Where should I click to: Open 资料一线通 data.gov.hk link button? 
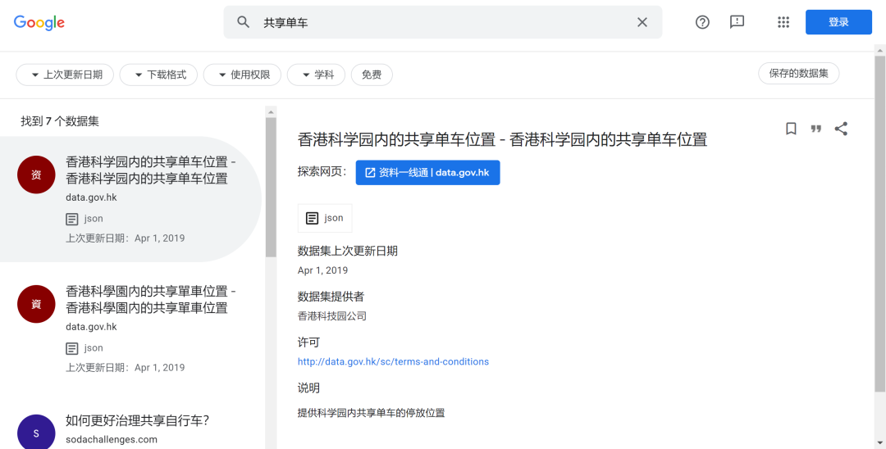point(427,173)
